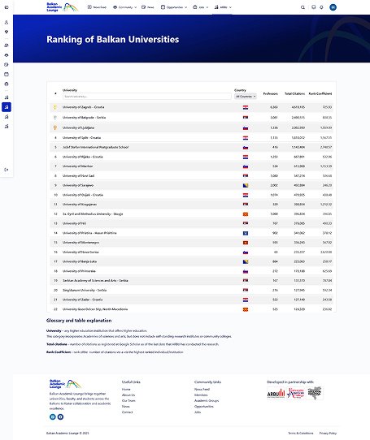Expand the Jobs menu in the top navigation
The image size is (370, 440).
(201, 7)
